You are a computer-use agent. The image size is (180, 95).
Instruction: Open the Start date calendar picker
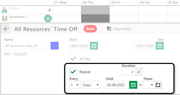click(x=94, y=46)
